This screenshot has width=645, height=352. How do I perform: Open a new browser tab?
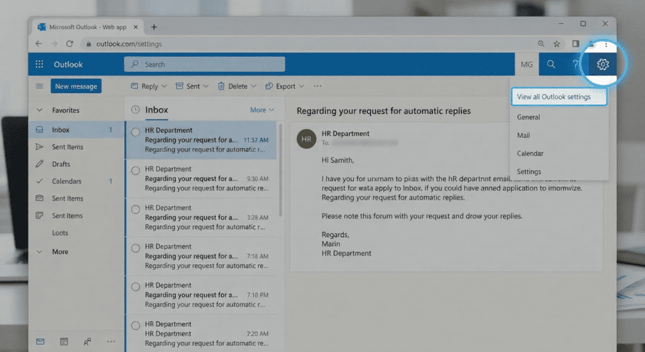[154, 27]
